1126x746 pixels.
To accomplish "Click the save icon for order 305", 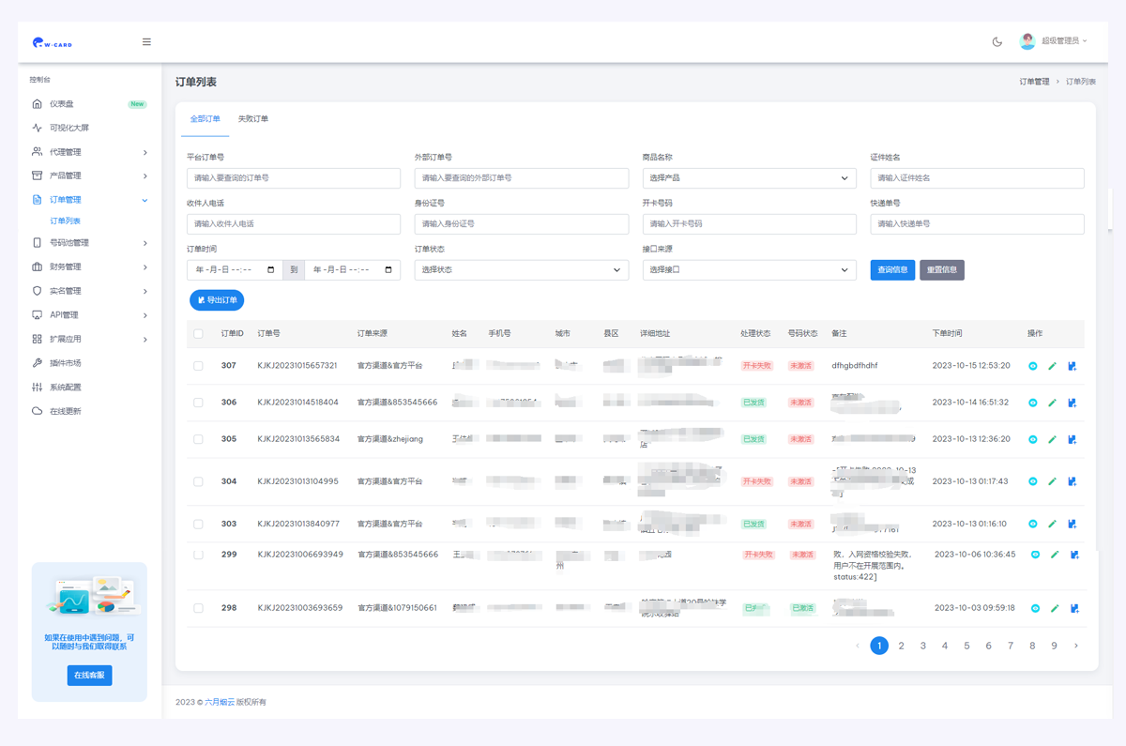I will 1072,439.
